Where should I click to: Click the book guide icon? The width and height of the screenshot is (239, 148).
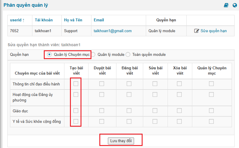[x=226, y=5]
